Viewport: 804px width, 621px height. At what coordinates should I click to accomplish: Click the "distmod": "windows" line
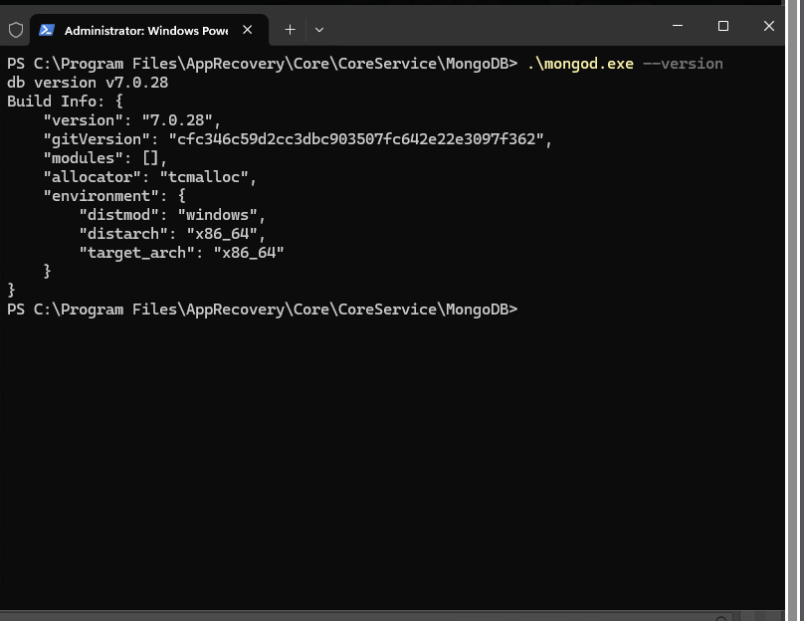(172, 215)
